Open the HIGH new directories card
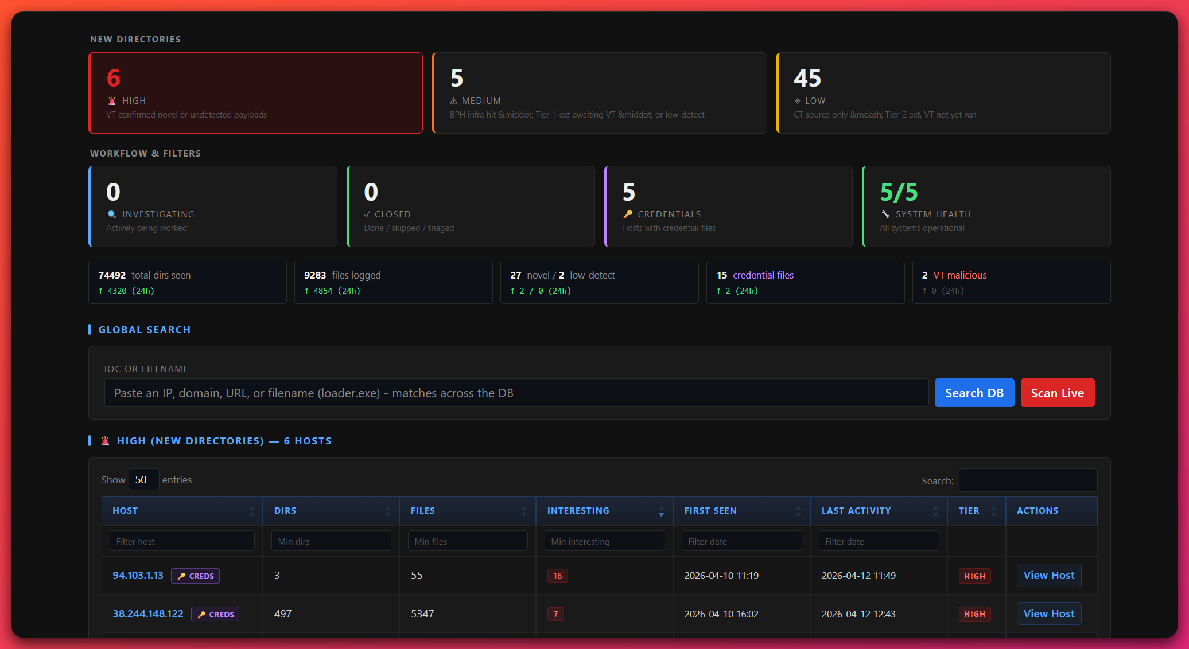The width and height of the screenshot is (1189, 649). (256, 93)
